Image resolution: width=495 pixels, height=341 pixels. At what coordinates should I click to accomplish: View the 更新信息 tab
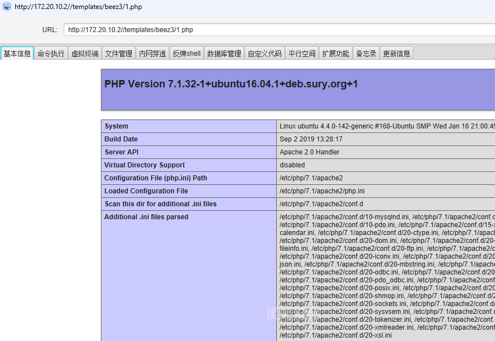[397, 54]
